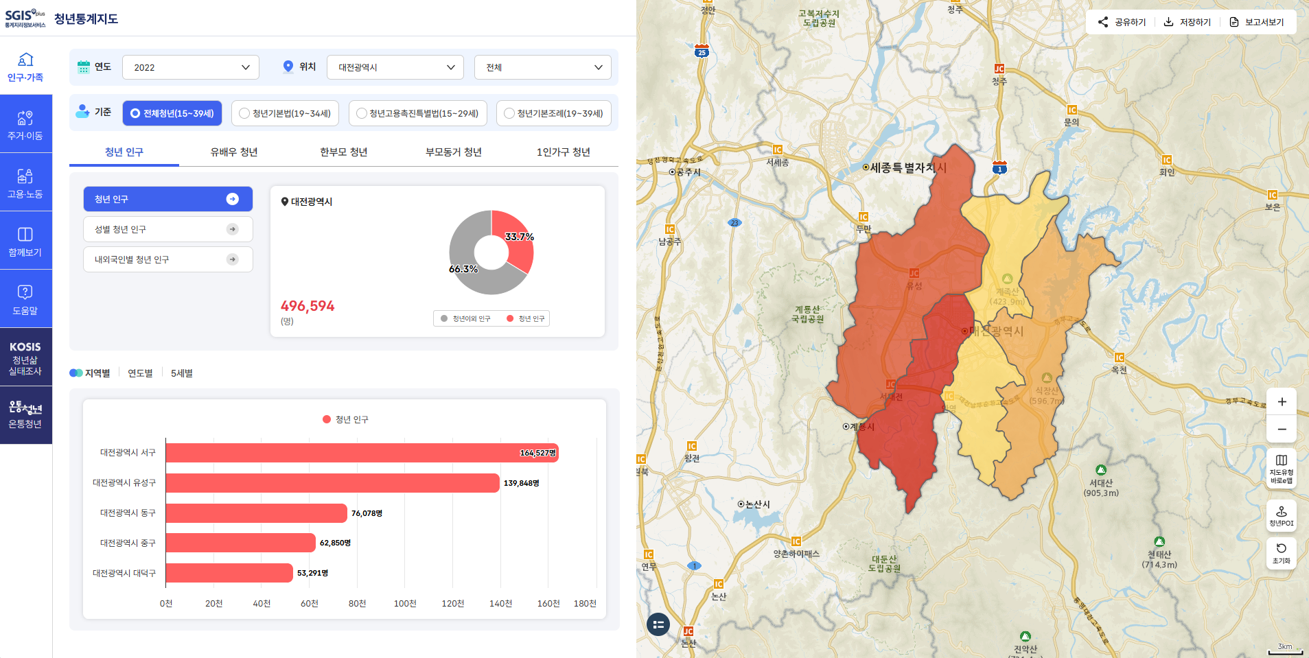Viewport: 1309px width, 658px height.
Task: Open 도움말 help icon
Action: coord(25,299)
